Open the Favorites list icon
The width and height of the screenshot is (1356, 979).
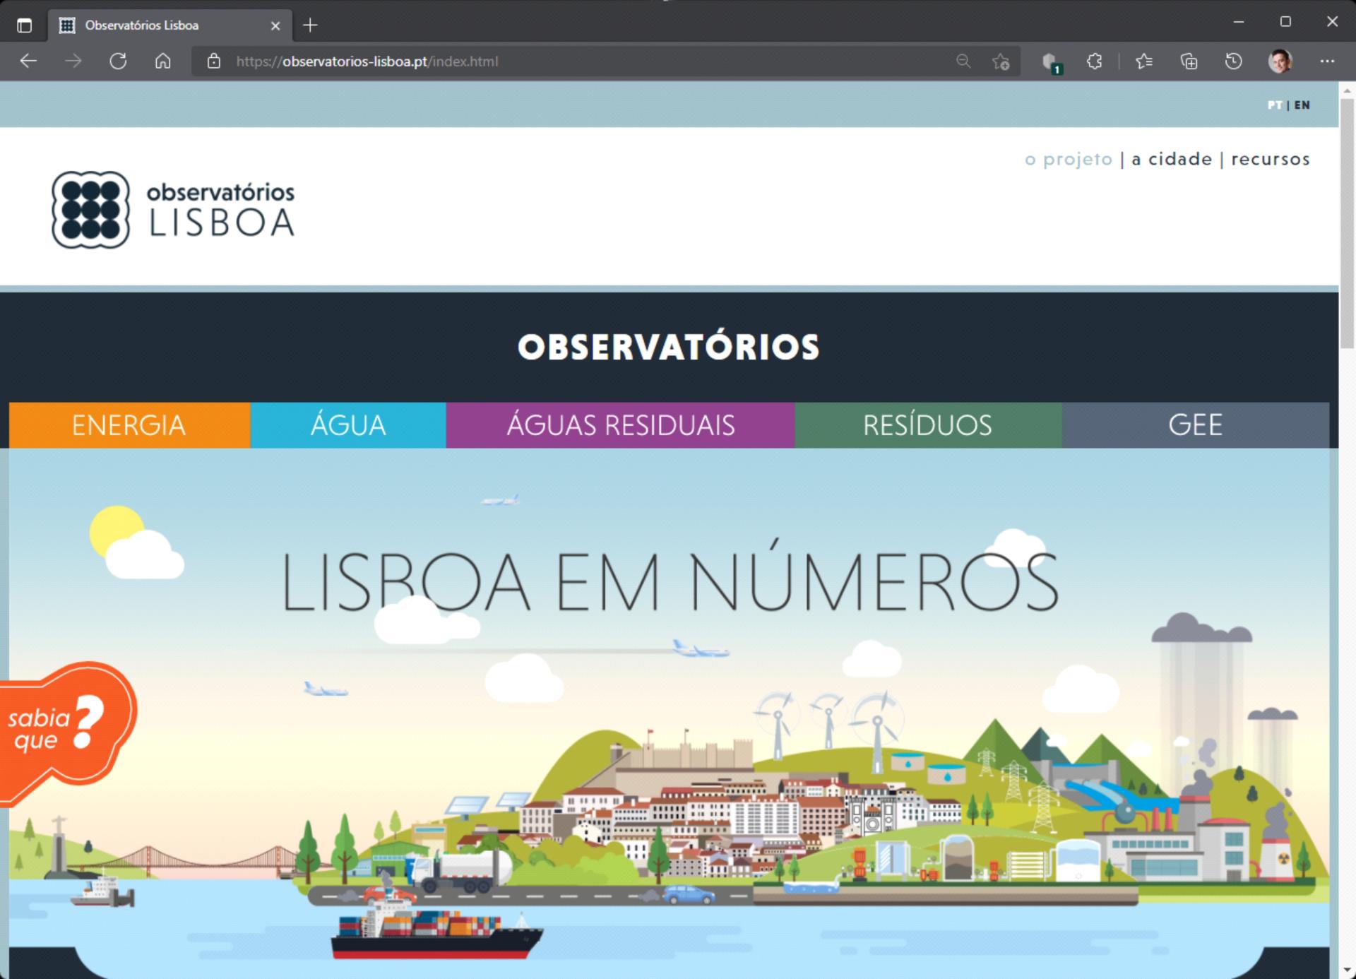(x=1144, y=61)
